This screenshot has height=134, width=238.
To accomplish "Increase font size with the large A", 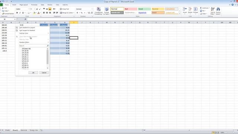I will pyautogui.click(x=37, y=9).
